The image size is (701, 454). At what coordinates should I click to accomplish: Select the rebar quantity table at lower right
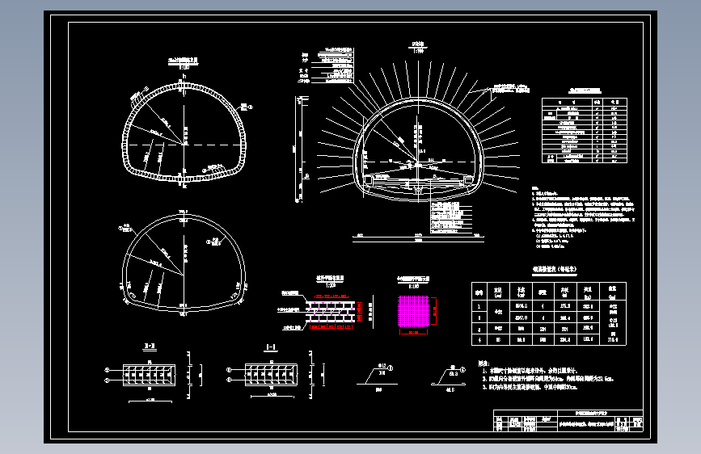point(549,313)
